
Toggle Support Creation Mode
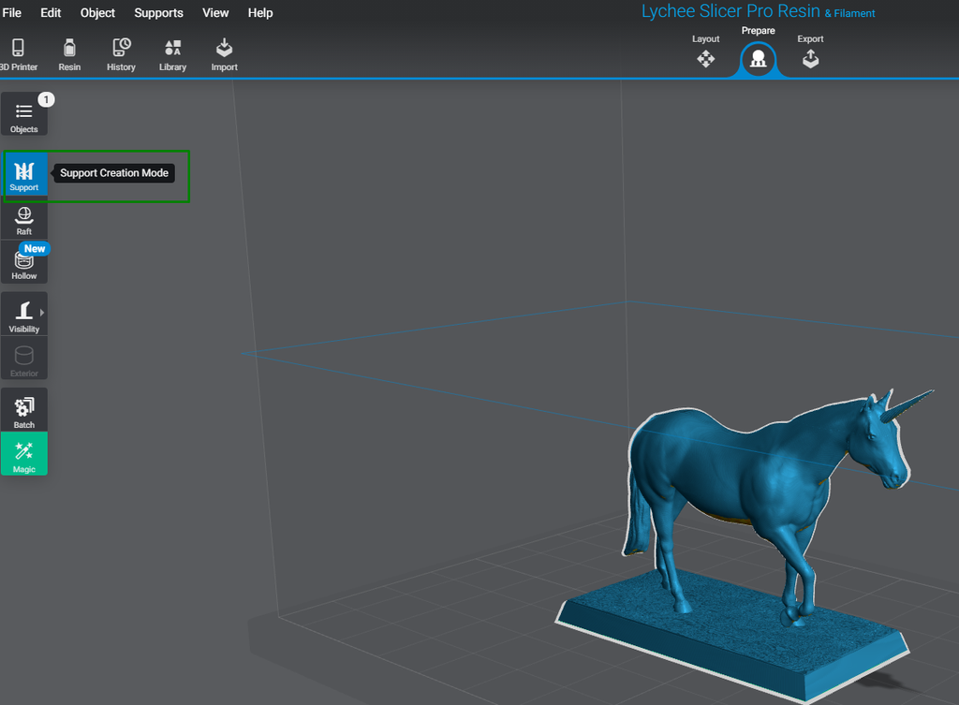point(23,174)
